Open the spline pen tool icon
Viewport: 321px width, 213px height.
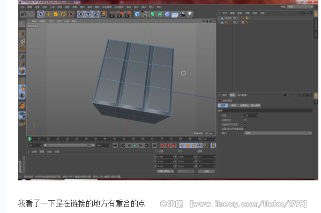[x=145, y=14]
